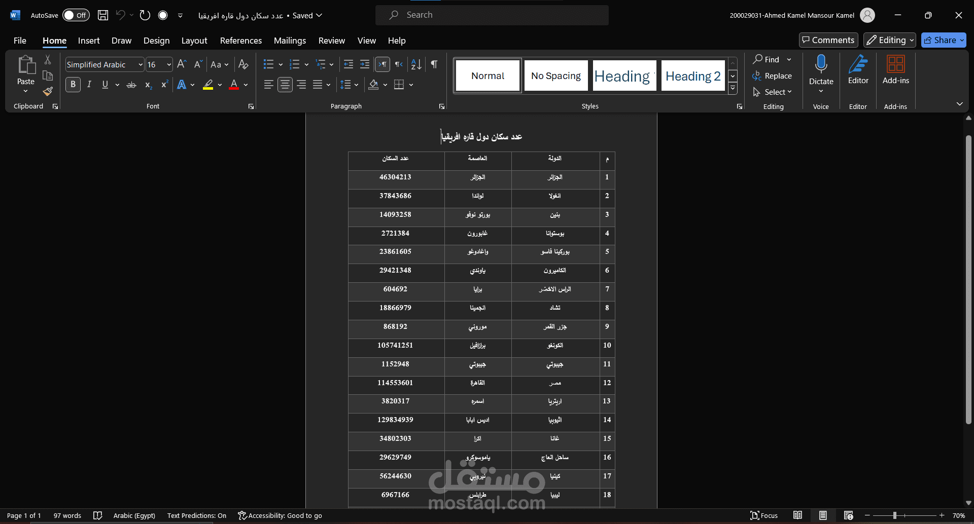Screen dimensions: 974x524
Task: Open the borders dropdown arrow
Action: (411, 85)
